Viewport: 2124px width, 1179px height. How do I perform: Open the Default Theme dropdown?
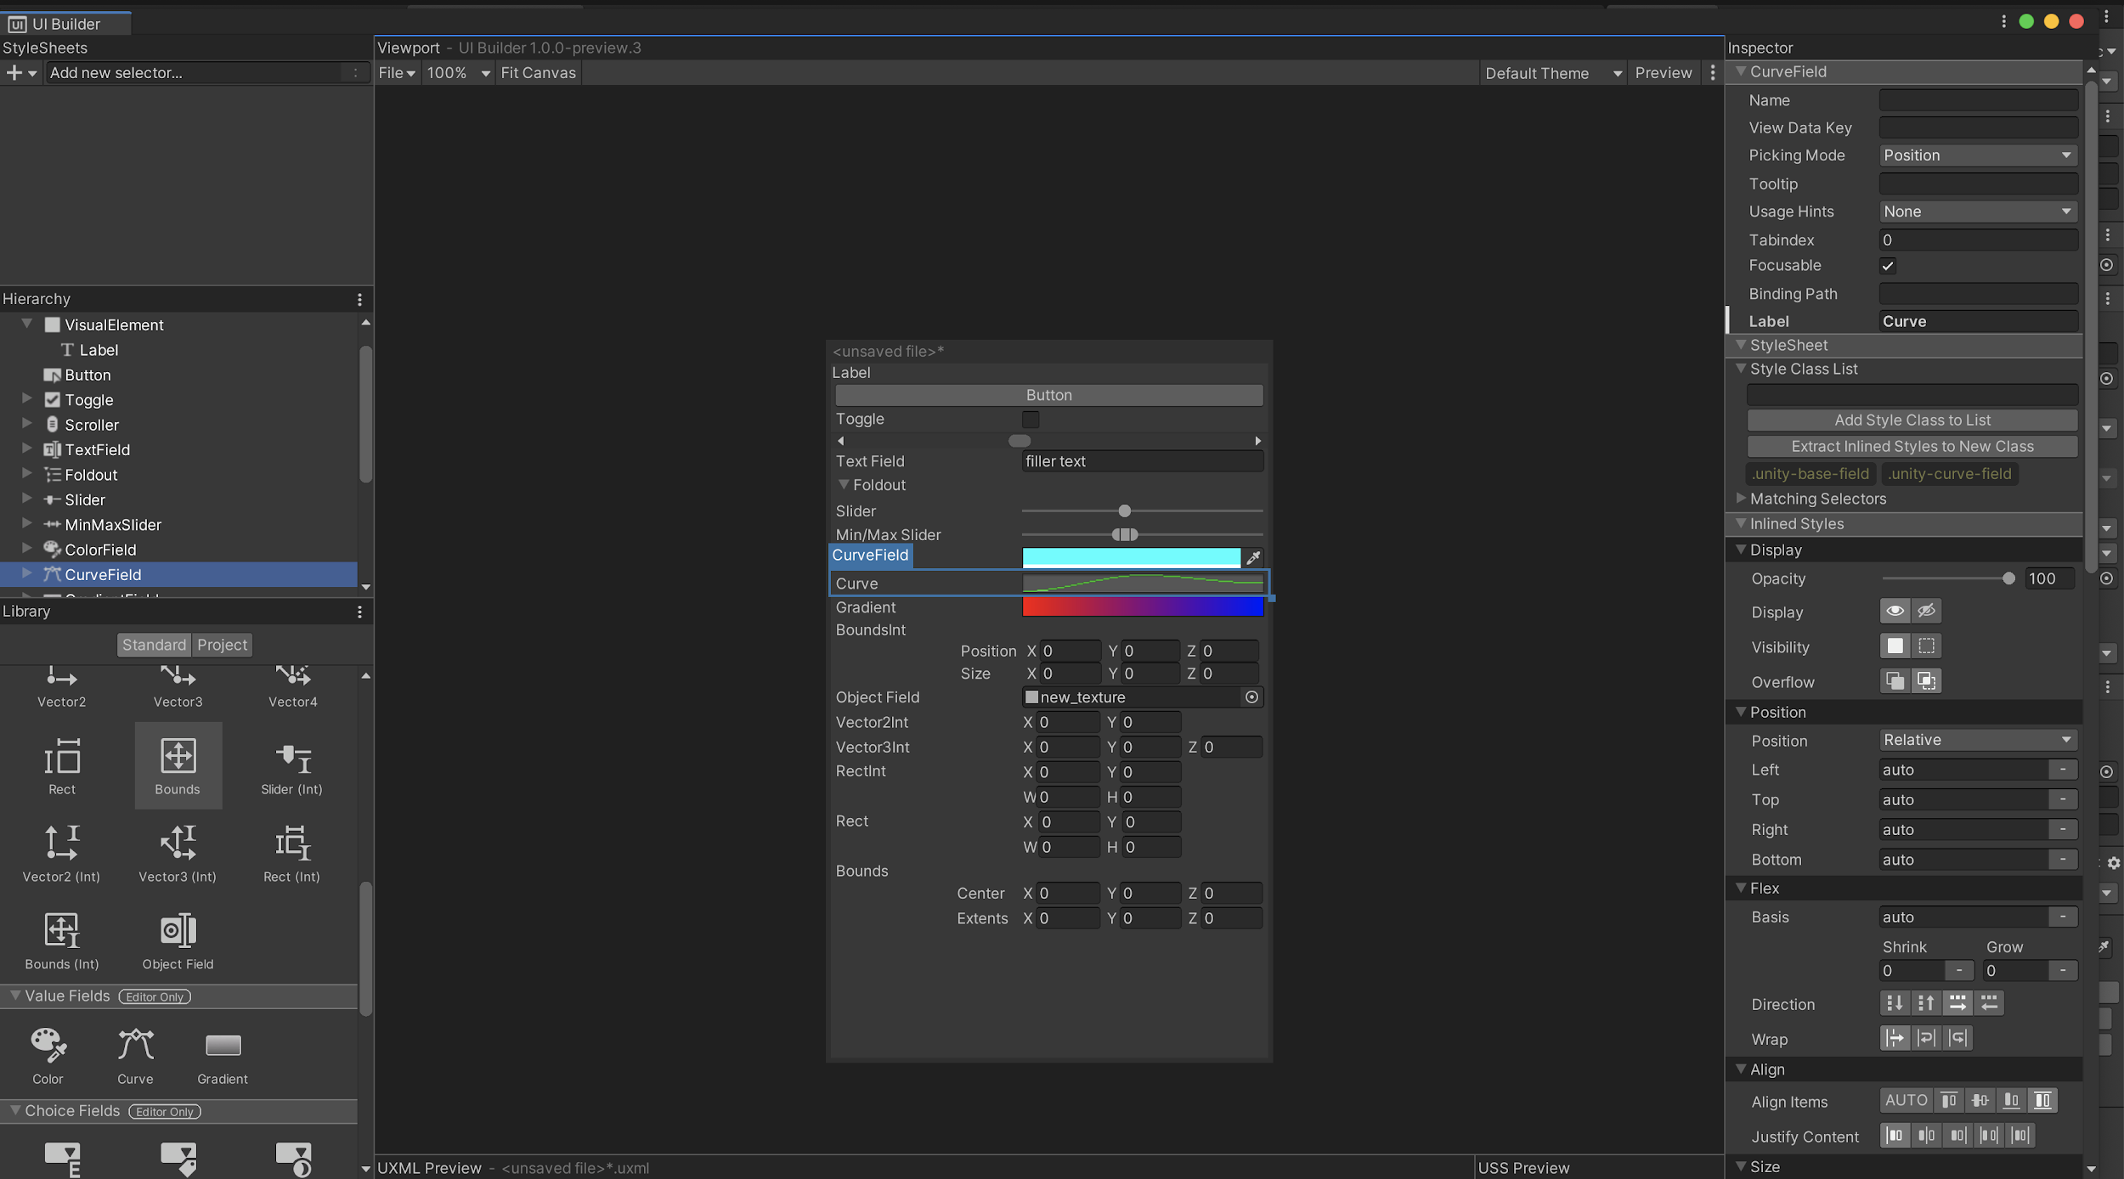(x=1552, y=73)
